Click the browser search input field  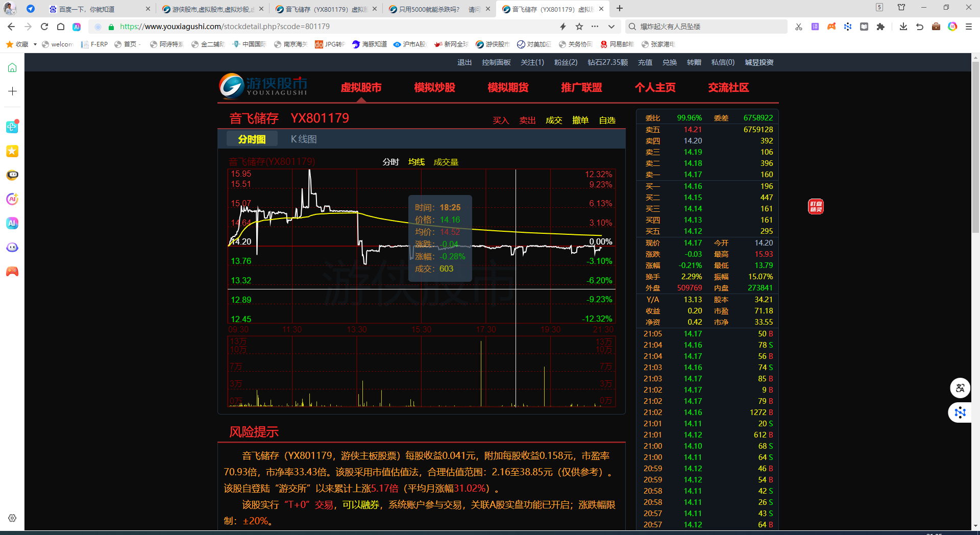coord(709,27)
